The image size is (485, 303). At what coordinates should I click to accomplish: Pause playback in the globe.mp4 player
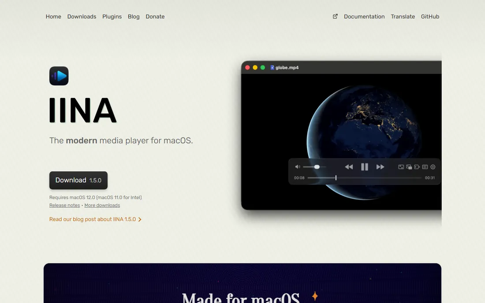(364, 167)
